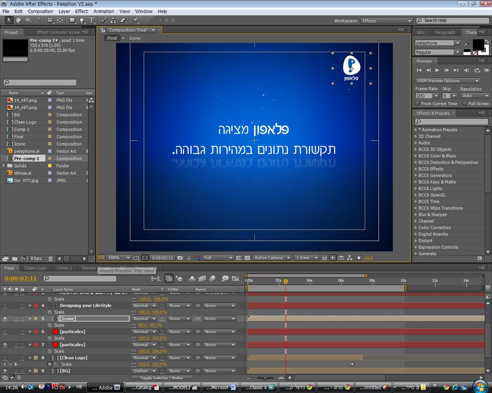Show the Designing your LifeStyle layer
This screenshot has width=492, height=393.
[5, 305]
